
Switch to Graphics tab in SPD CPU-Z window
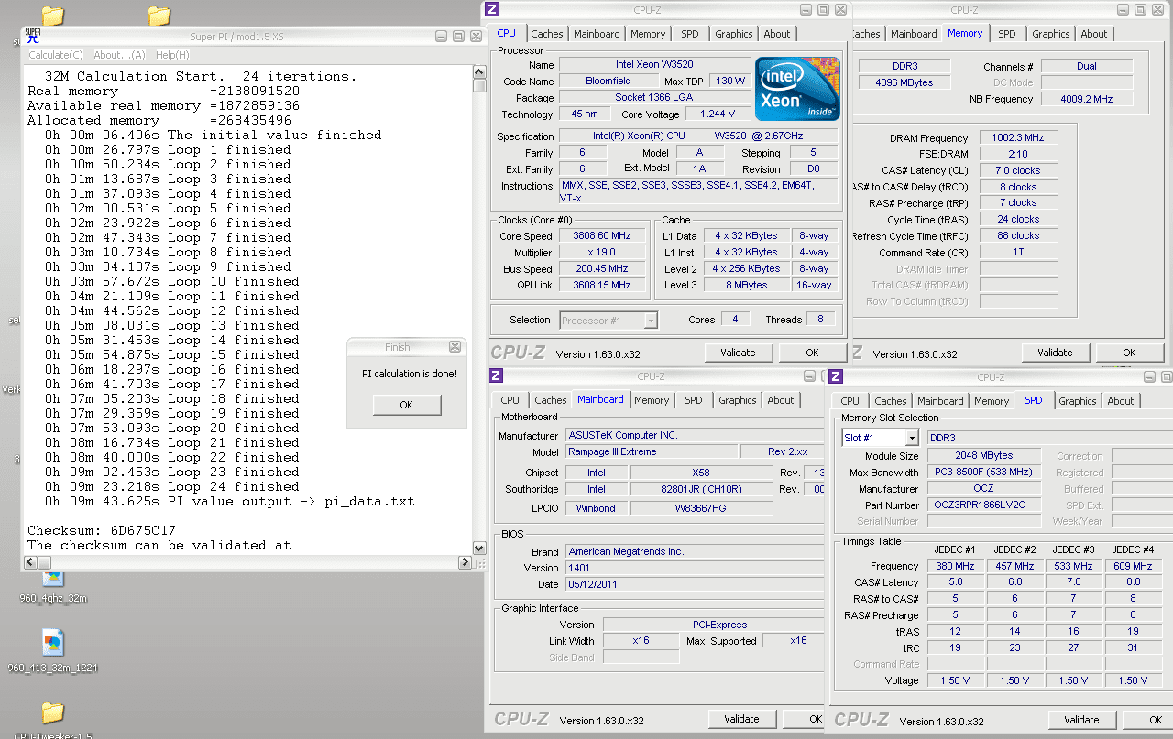tap(1078, 401)
